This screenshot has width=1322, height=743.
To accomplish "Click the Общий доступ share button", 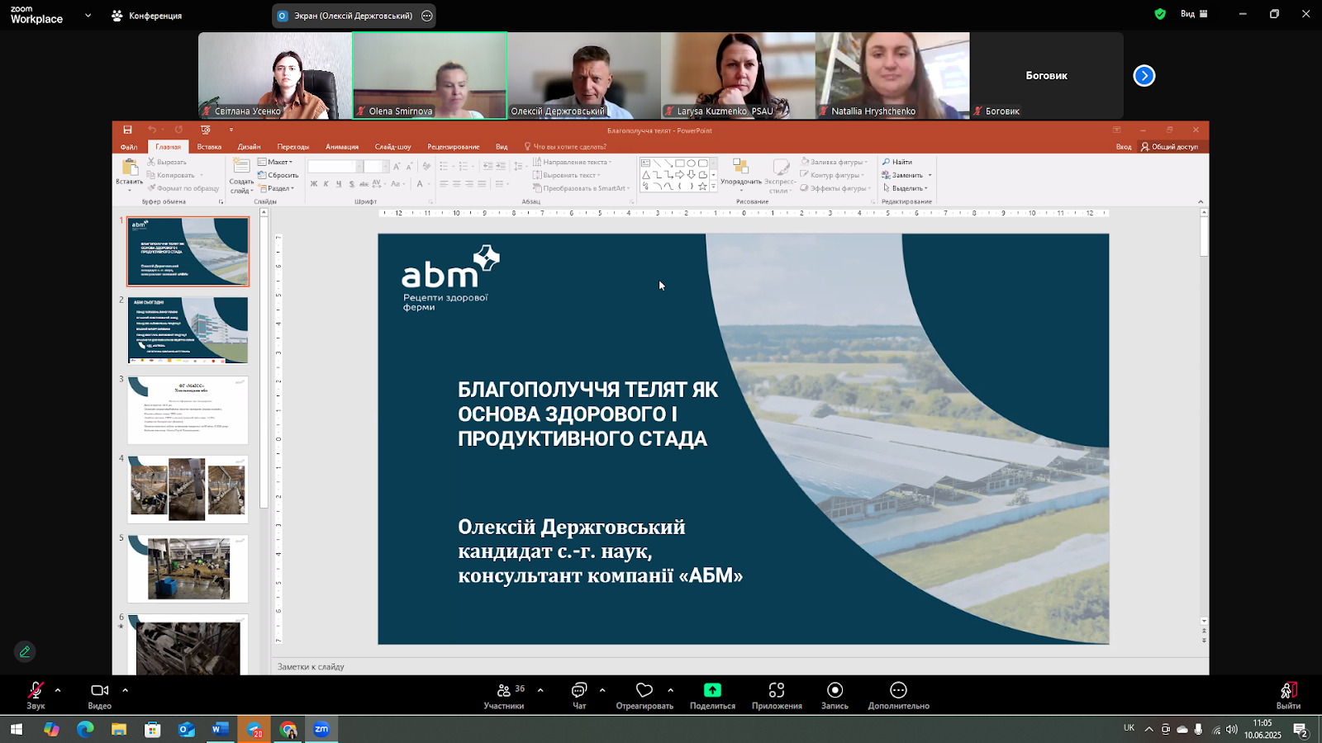I will pyautogui.click(x=1169, y=147).
